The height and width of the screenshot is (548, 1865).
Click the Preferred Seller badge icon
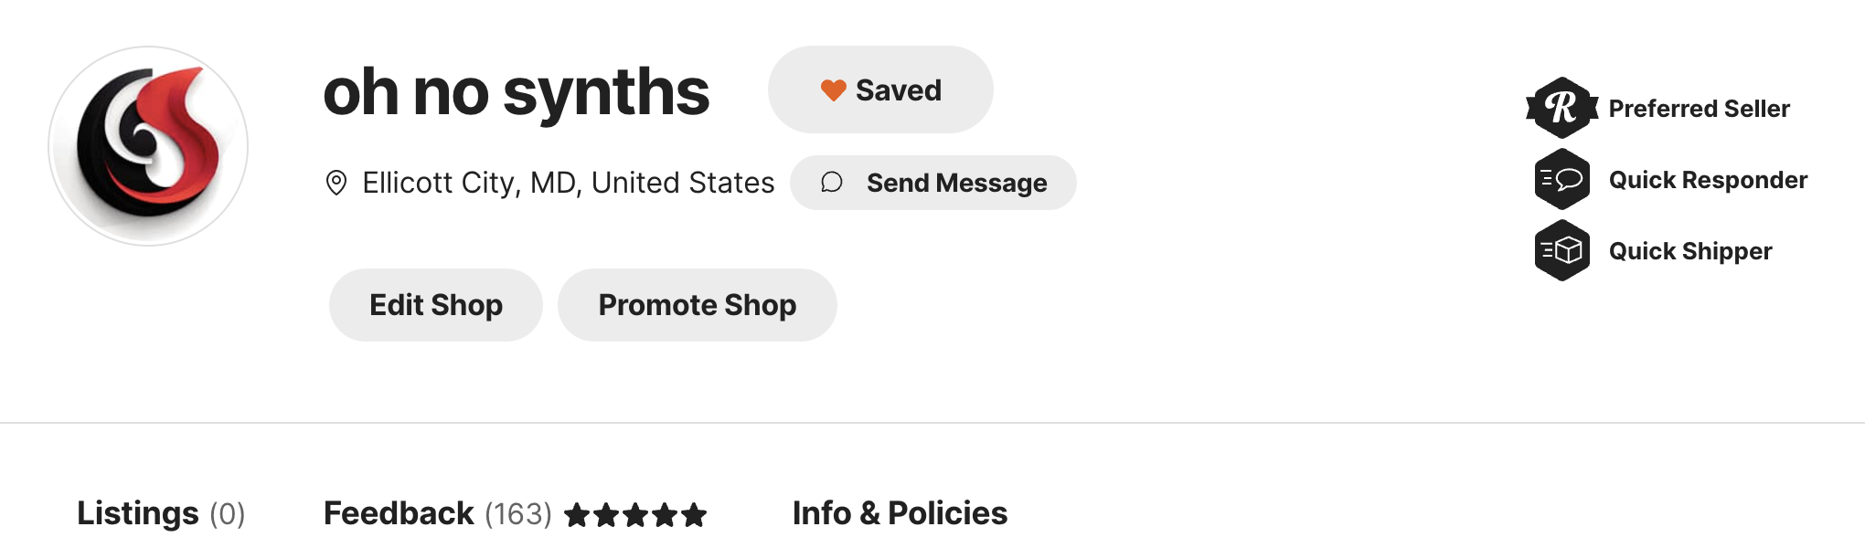[1561, 108]
